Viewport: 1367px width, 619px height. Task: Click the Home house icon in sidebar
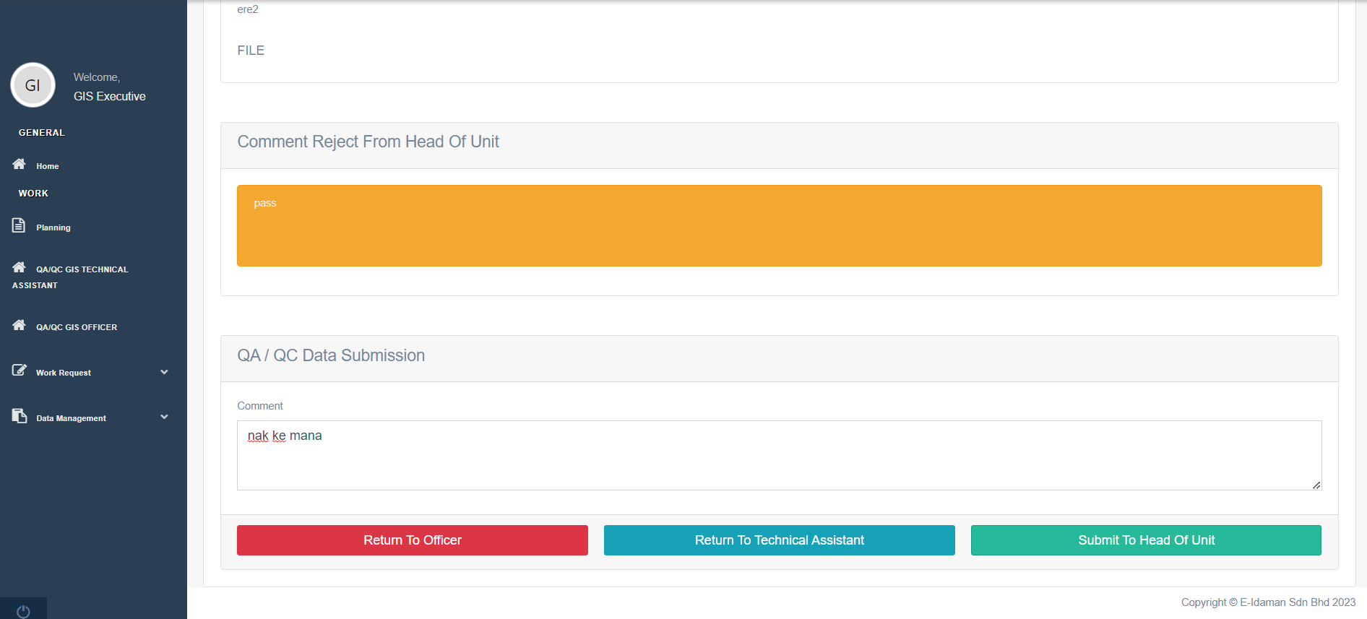[x=19, y=165]
